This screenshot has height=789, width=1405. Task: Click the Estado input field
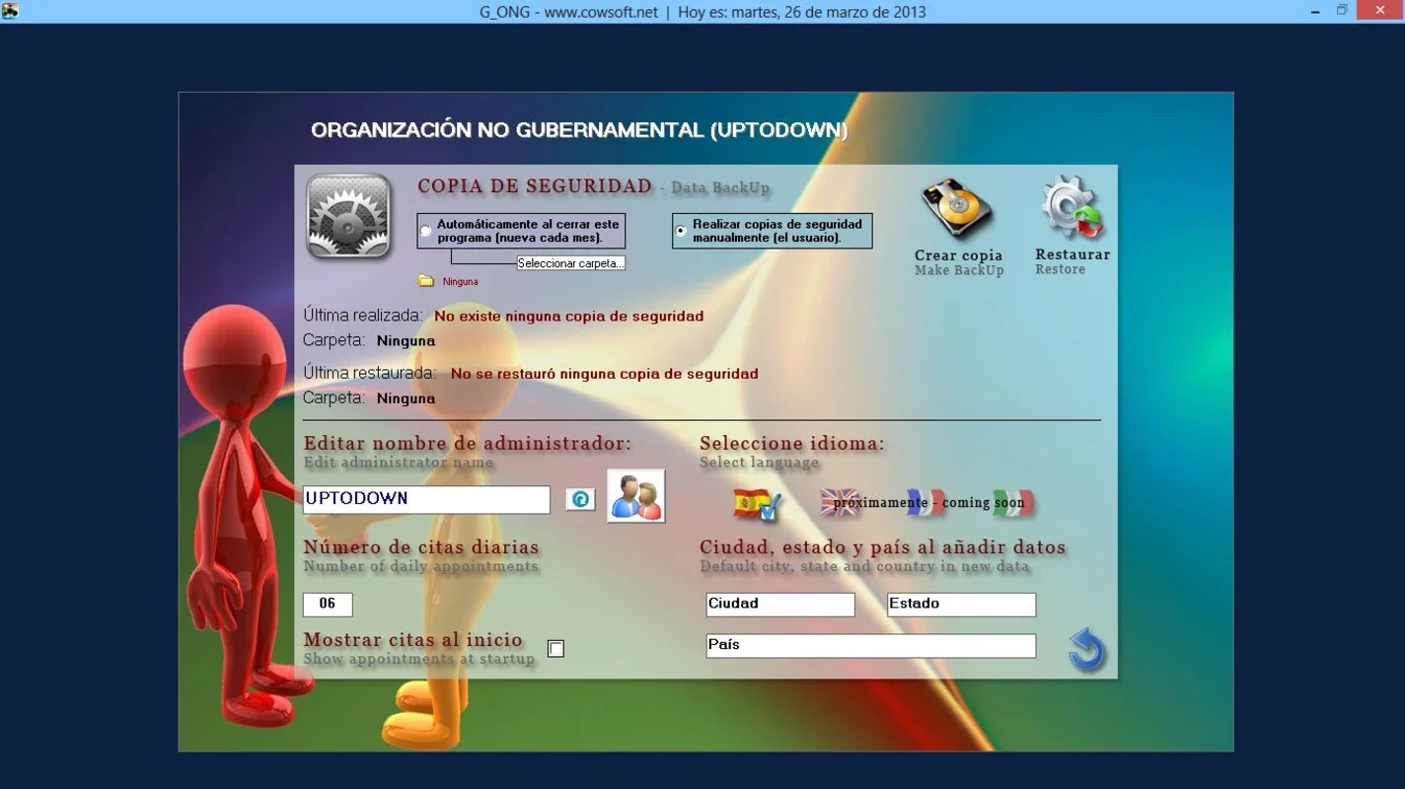(962, 604)
